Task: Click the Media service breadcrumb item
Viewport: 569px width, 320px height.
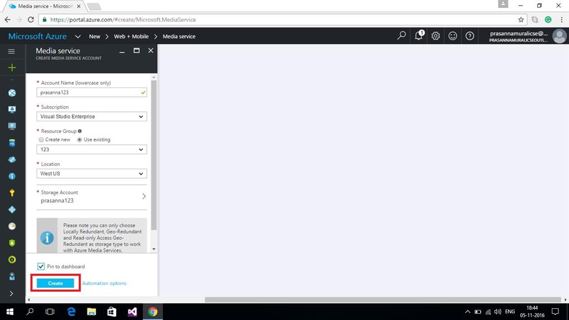Action: tap(179, 36)
